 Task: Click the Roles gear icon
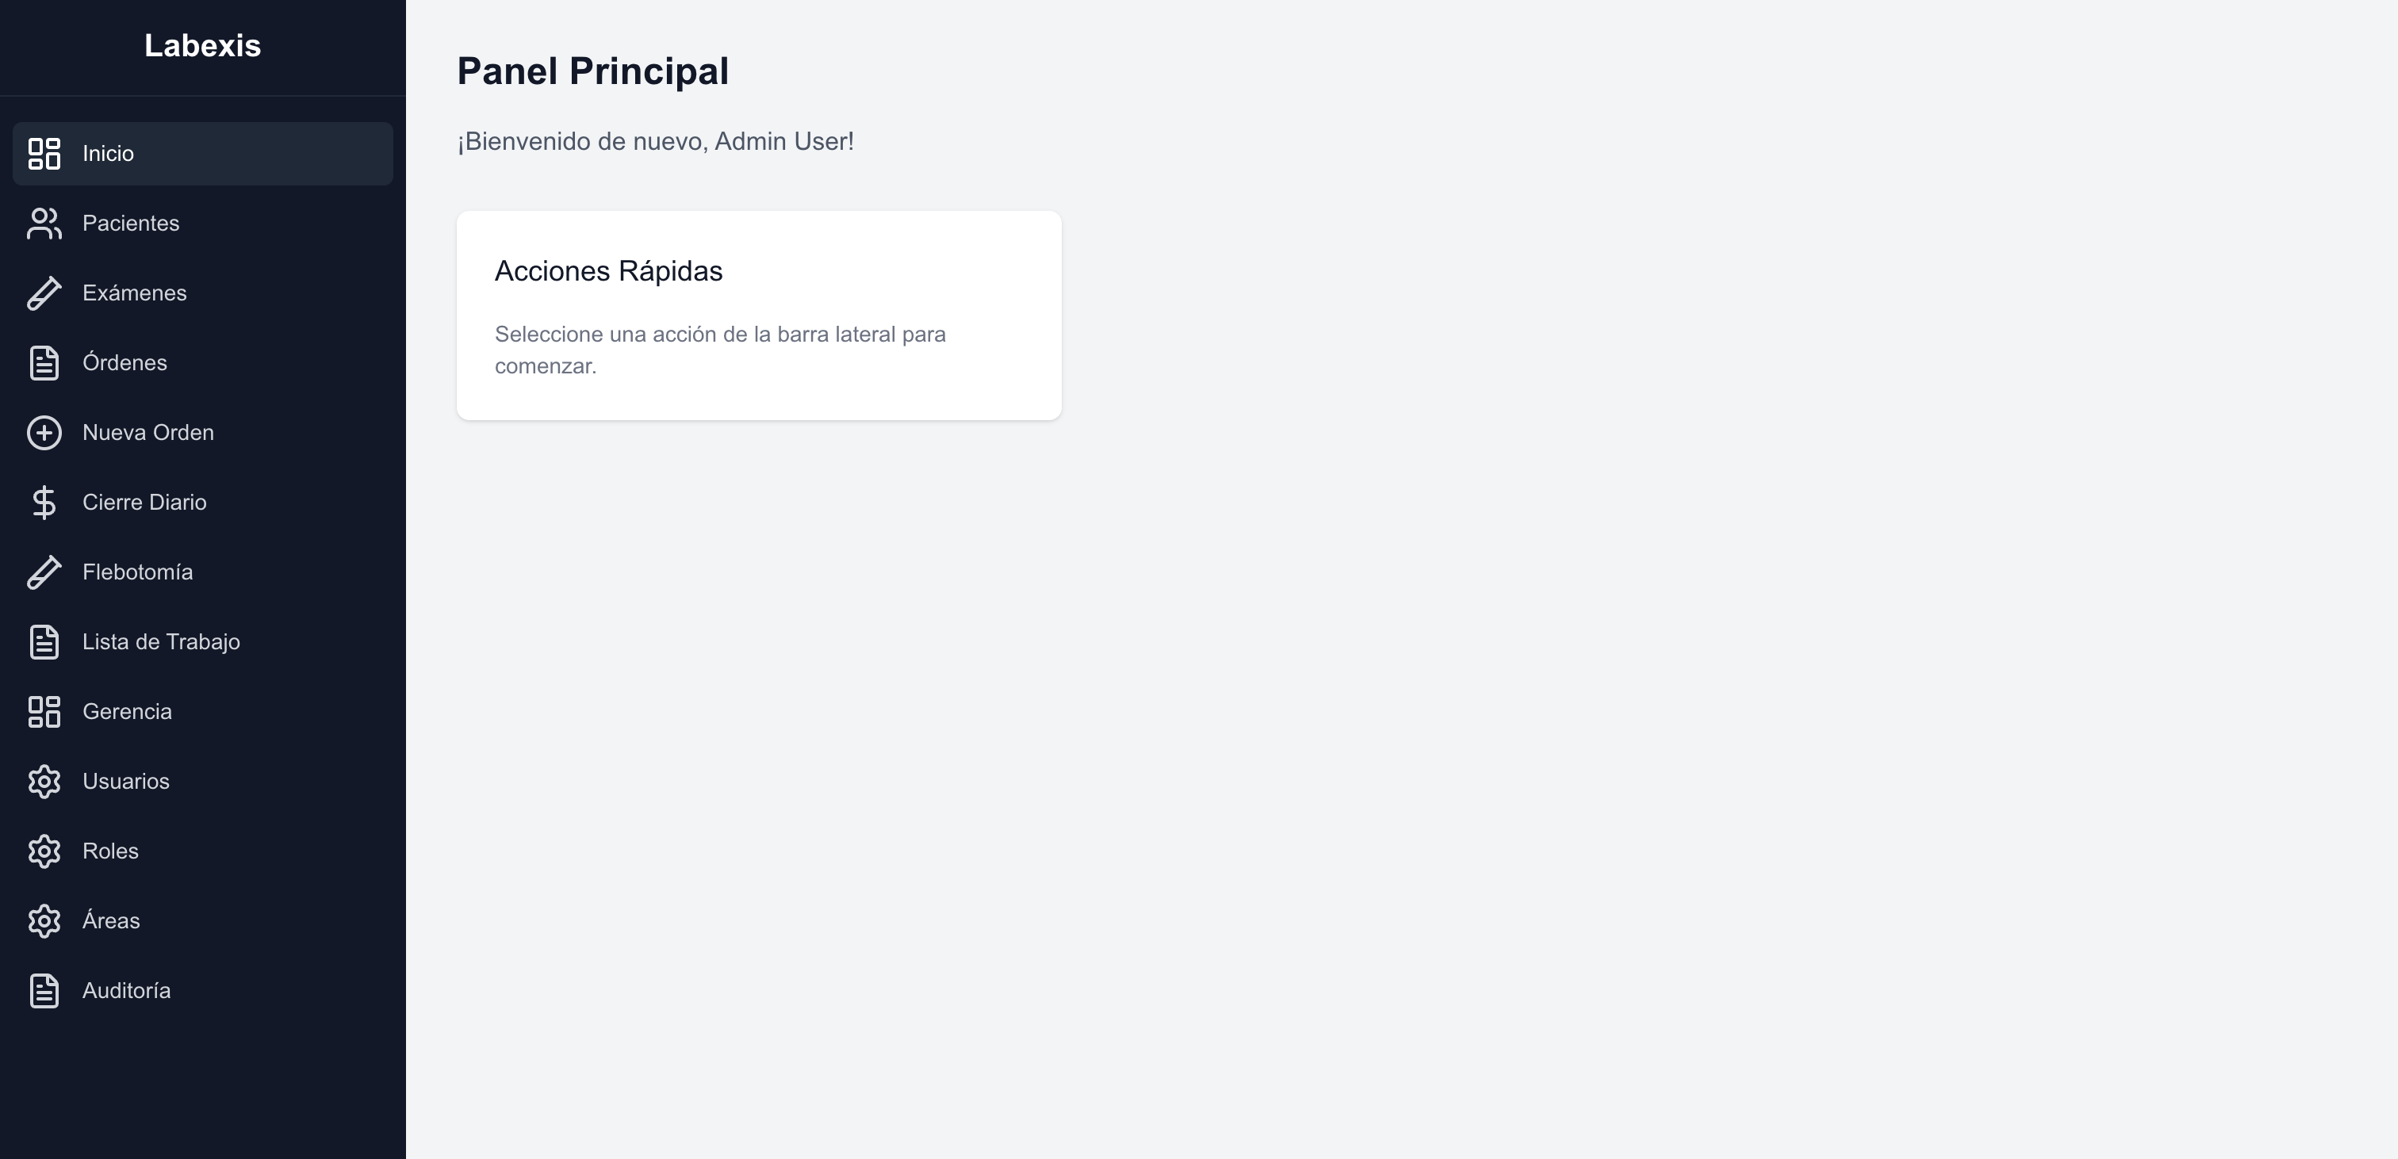click(44, 851)
